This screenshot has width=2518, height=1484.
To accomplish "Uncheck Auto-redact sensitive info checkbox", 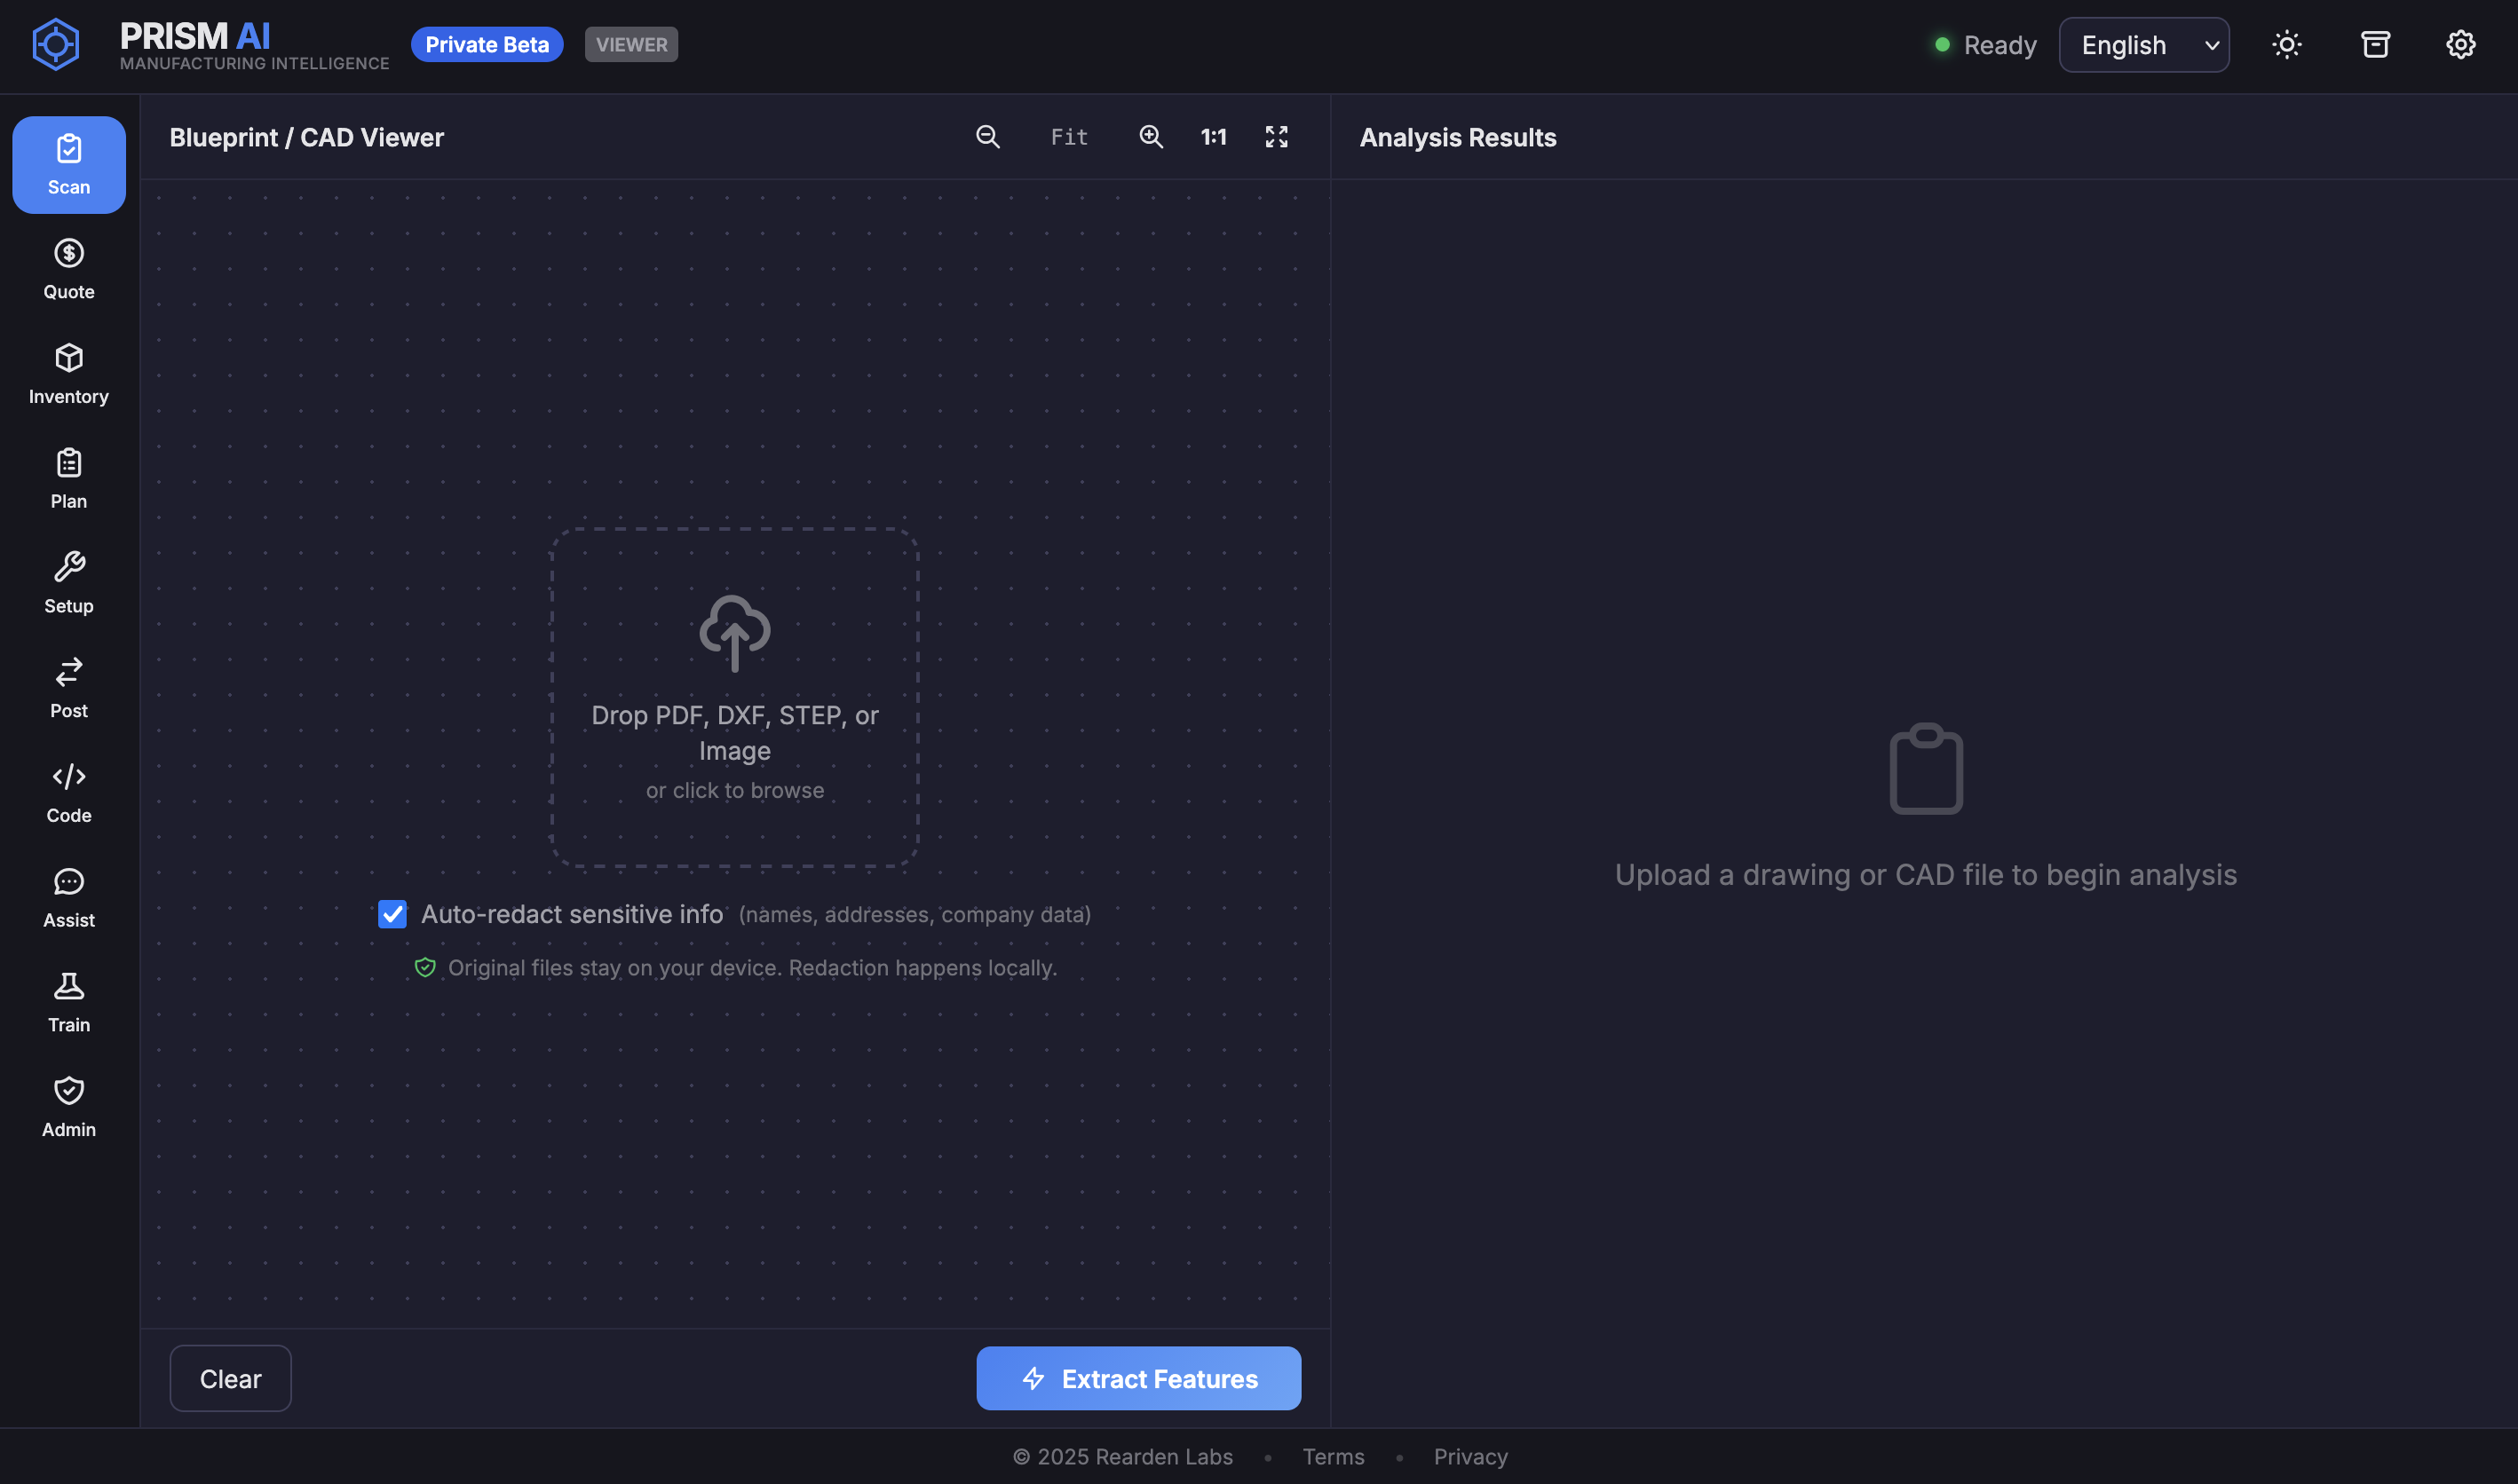I will point(392,914).
